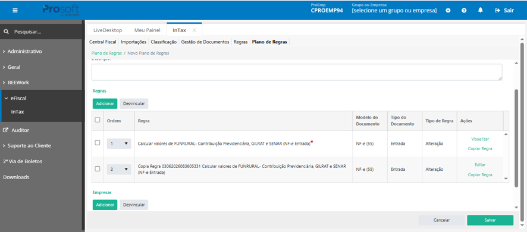Open Regras menu item

point(240,42)
